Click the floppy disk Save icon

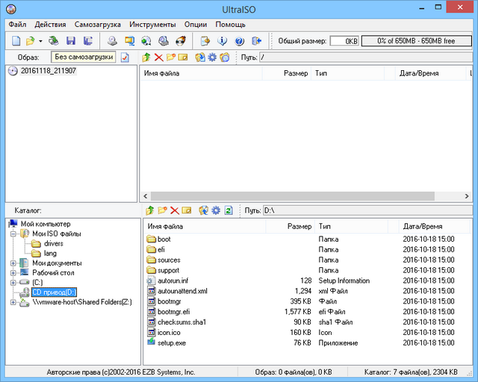click(71, 40)
